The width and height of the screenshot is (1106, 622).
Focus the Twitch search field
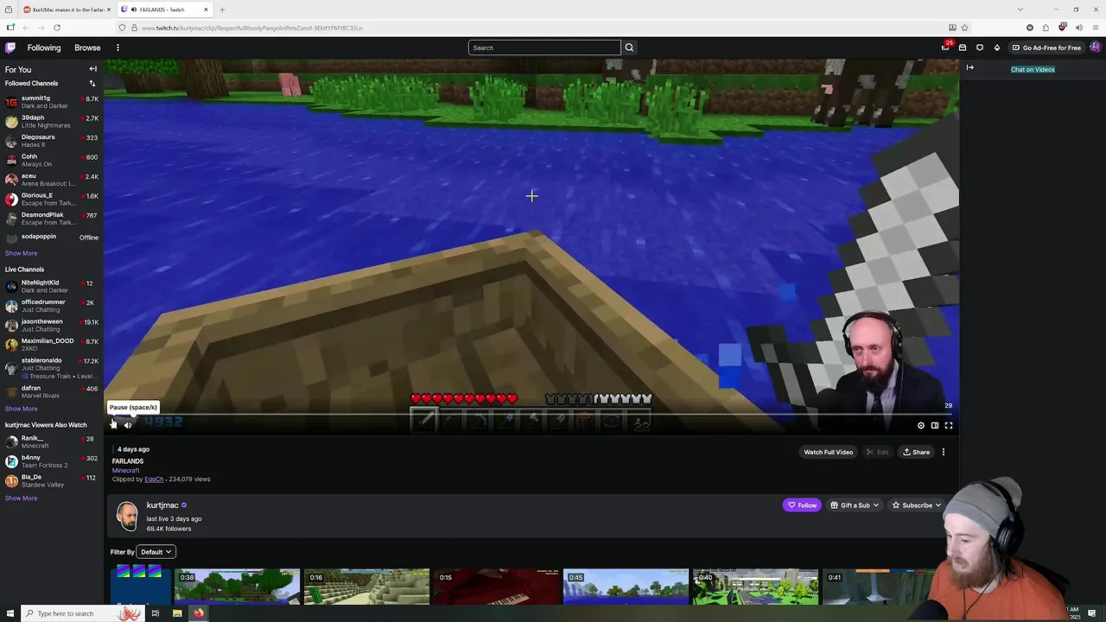pos(544,48)
